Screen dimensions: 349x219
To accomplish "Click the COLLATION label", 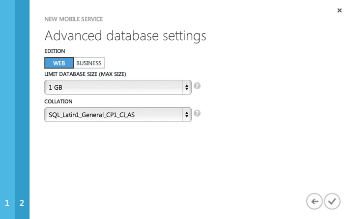I will coord(58,102).
